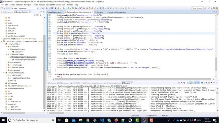Click Open Console icon
Image resolution: width=219 pixels, height=123 pixels.
click(209, 83)
